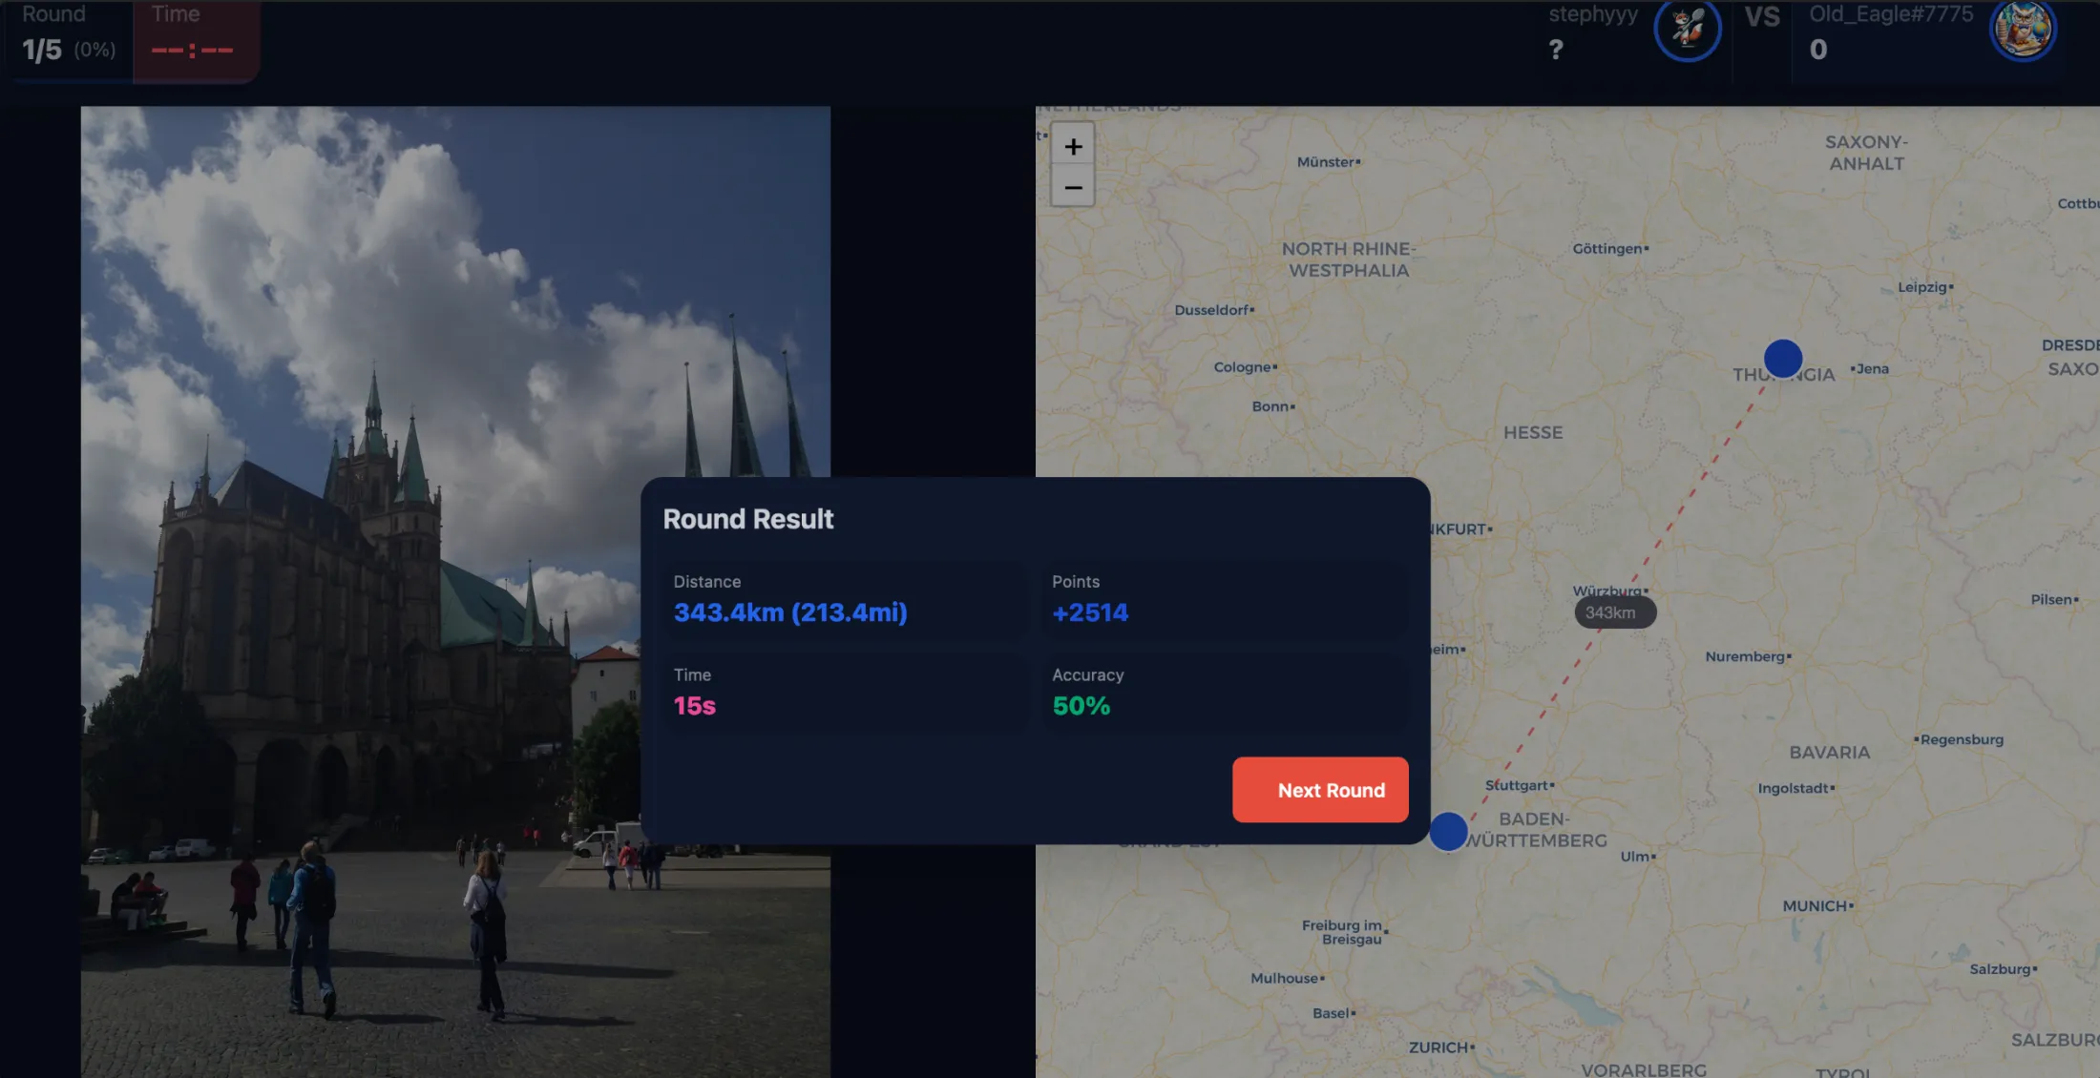This screenshot has height=1078, width=2100.
Task: Click the Cologne city label on map
Action: pos(1242,367)
